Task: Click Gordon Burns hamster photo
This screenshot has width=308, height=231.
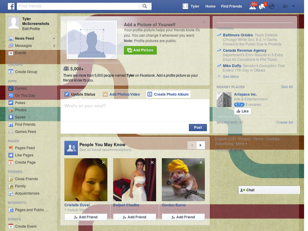Action: (183, 180)
